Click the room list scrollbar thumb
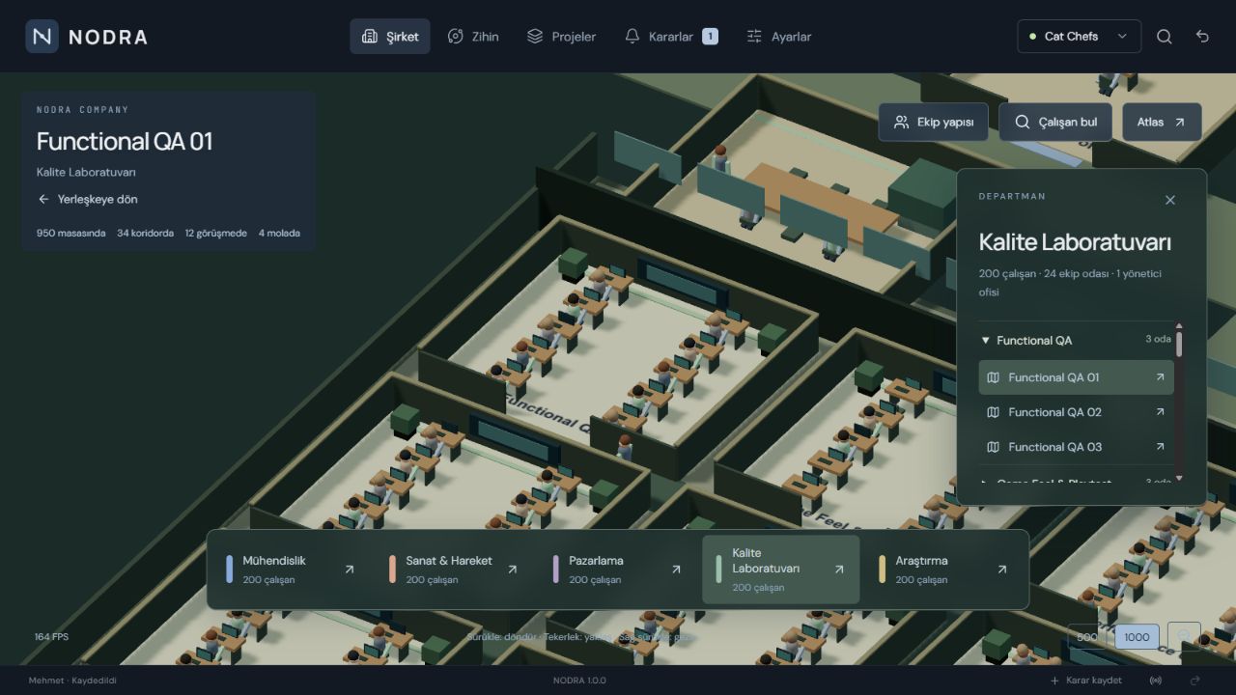Image resolution: width=1236 pixels, height=695 pixels. [1179, 345]
